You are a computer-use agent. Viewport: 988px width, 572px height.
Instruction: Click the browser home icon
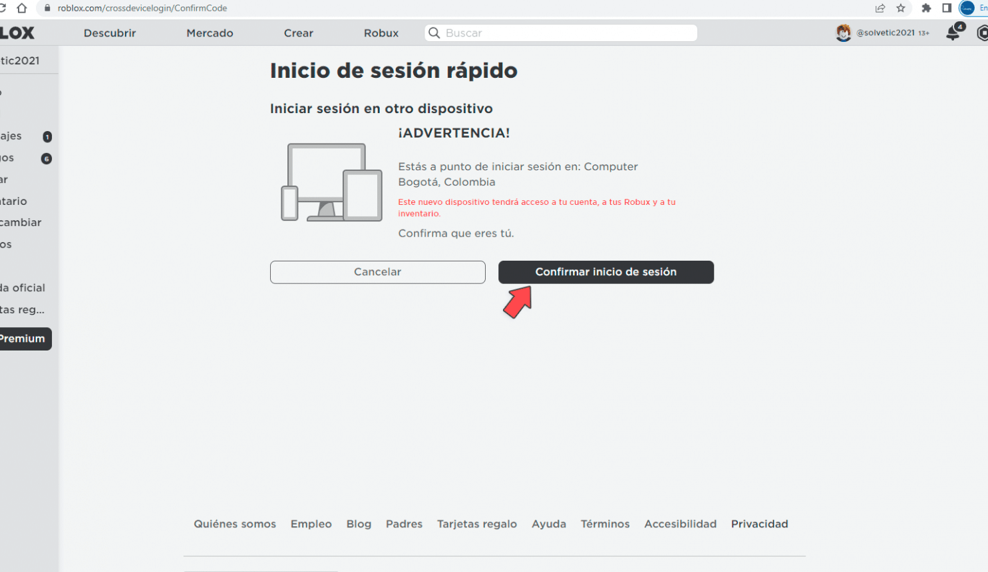point(22,8)
